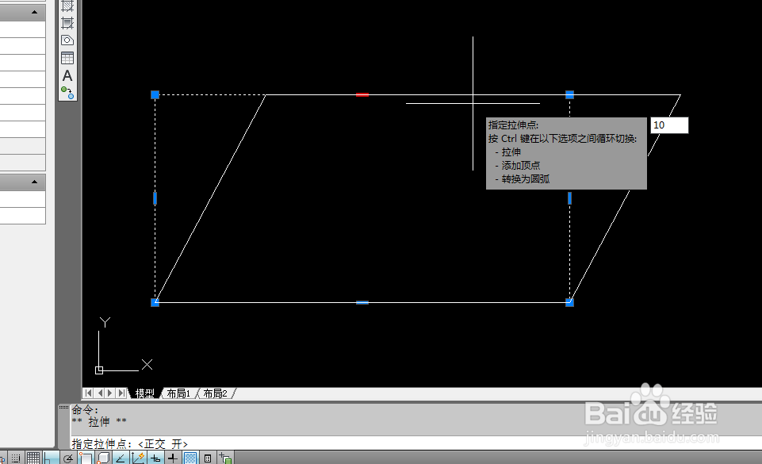Click the bottom-right vertex grip
762x464 pixels.
click(x=569, y=302)
